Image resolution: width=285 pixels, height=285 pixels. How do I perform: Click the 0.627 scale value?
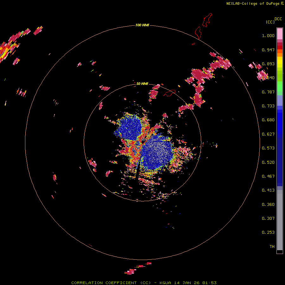pos(268,134)
